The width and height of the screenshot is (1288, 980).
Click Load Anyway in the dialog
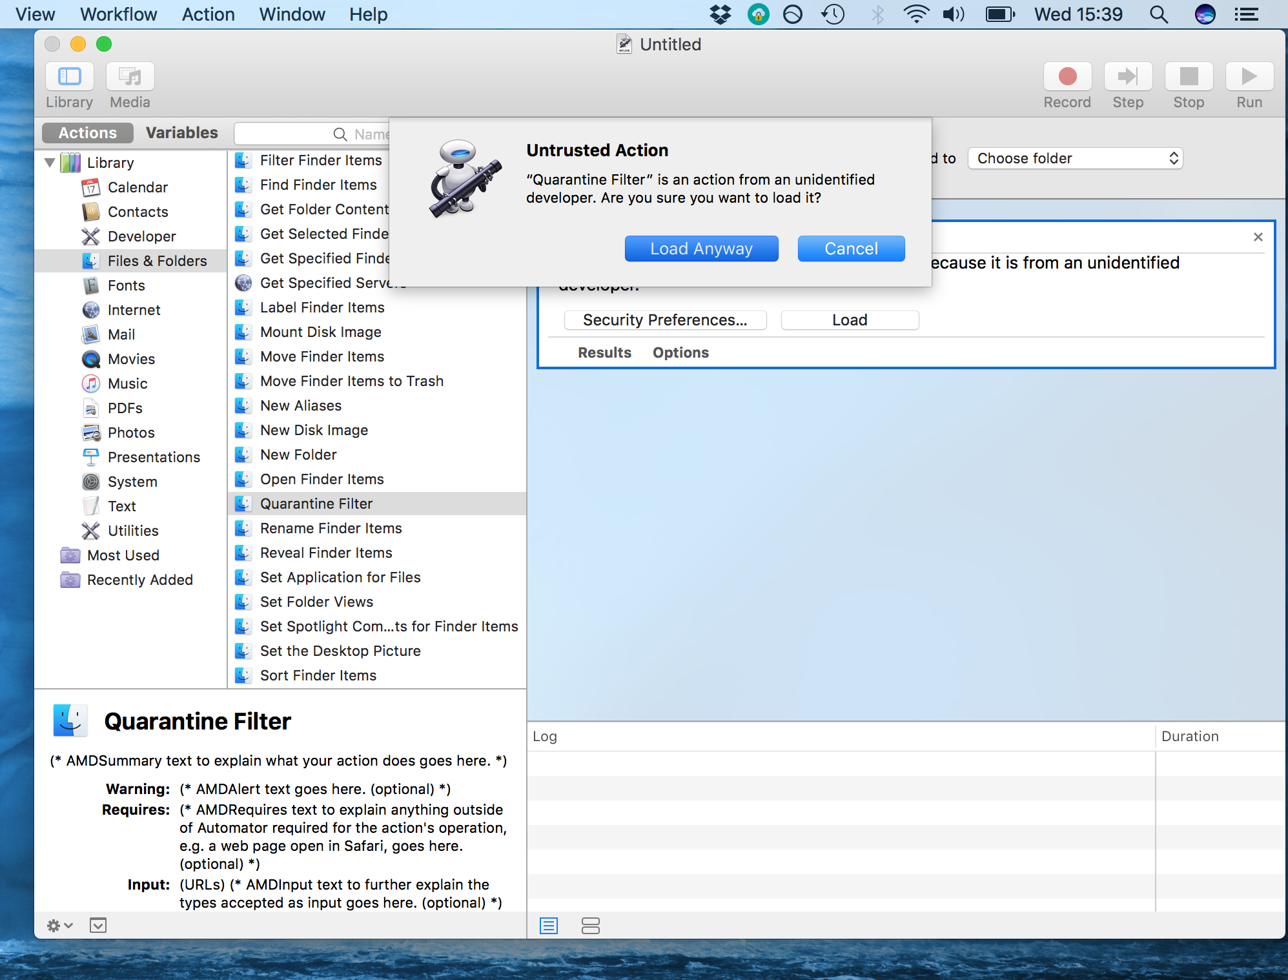pyautogui.click(x=701, y=249)
